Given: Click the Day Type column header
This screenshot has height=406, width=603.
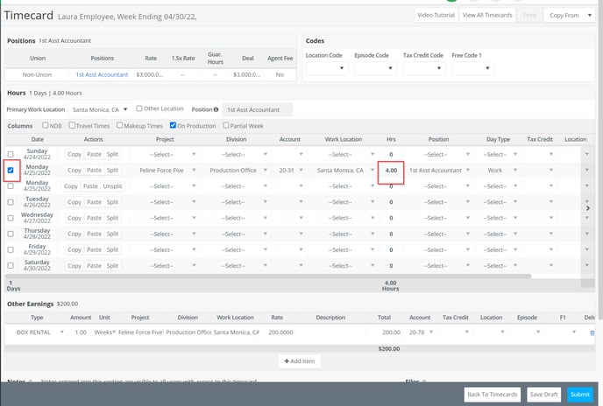Looking at the screenshot, I should point(498,139).
